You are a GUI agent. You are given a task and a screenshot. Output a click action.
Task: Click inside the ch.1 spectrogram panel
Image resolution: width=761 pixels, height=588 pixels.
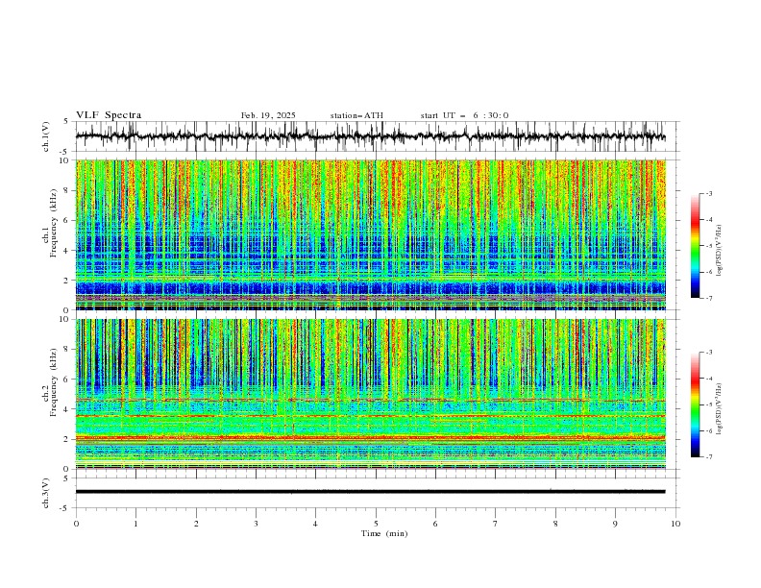click(x=370, y=234)
